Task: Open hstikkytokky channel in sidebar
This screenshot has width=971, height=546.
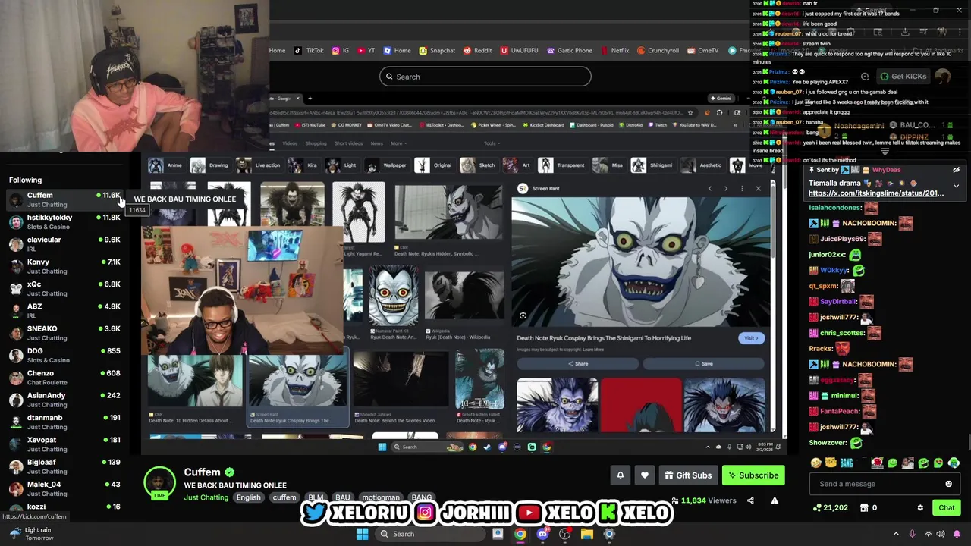Action: click(x=64, y=221)
